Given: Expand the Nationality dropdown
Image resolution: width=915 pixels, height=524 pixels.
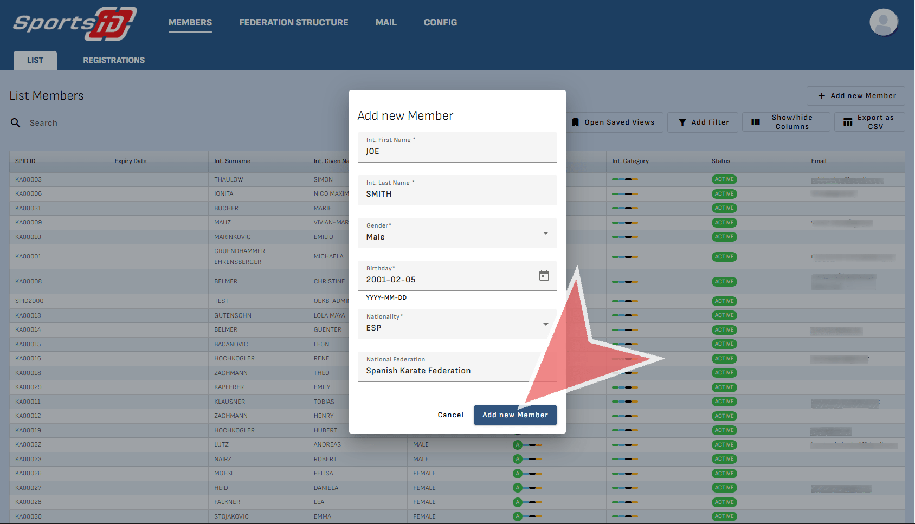Looking at the screenshot, I should [545, 324].
